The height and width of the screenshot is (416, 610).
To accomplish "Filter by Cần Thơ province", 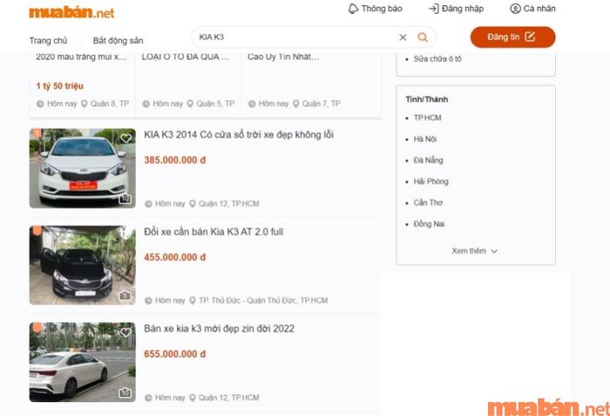I will coord(428,203).
